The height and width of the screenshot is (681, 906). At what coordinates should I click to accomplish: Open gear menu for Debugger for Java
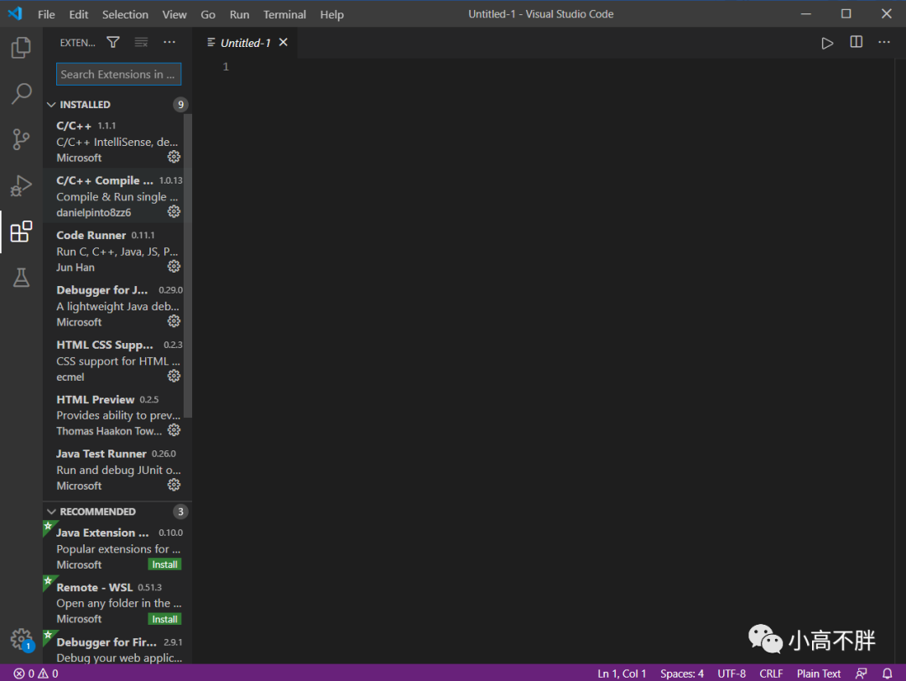[174, 321]
